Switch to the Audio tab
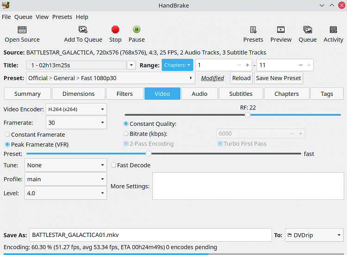 [199, 94]
